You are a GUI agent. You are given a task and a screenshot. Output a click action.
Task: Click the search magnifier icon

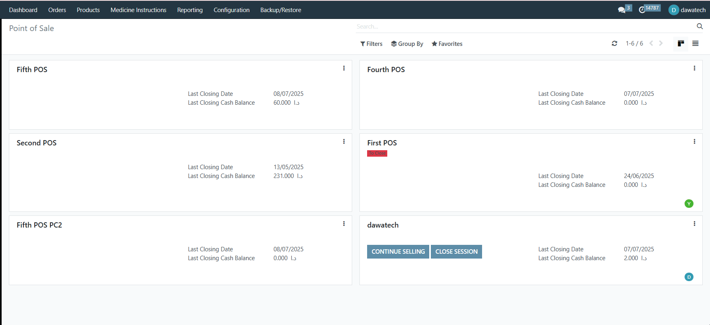700,26
